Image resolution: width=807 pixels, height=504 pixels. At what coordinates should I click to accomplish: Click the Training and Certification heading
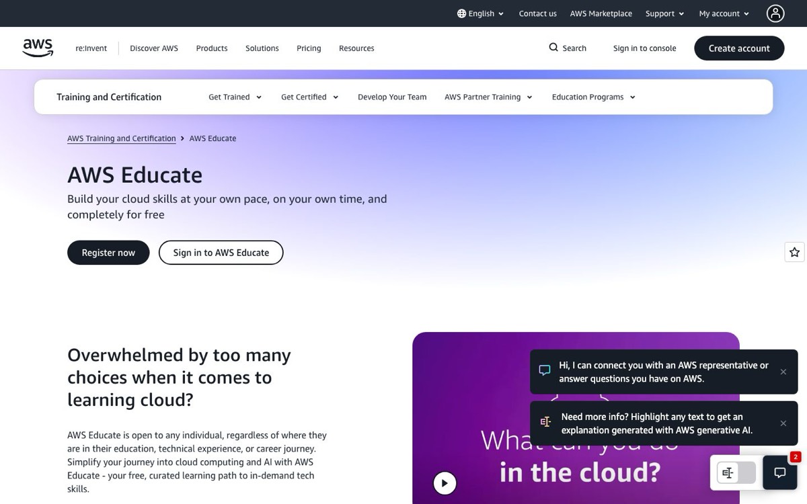click(x=109, y=97)
